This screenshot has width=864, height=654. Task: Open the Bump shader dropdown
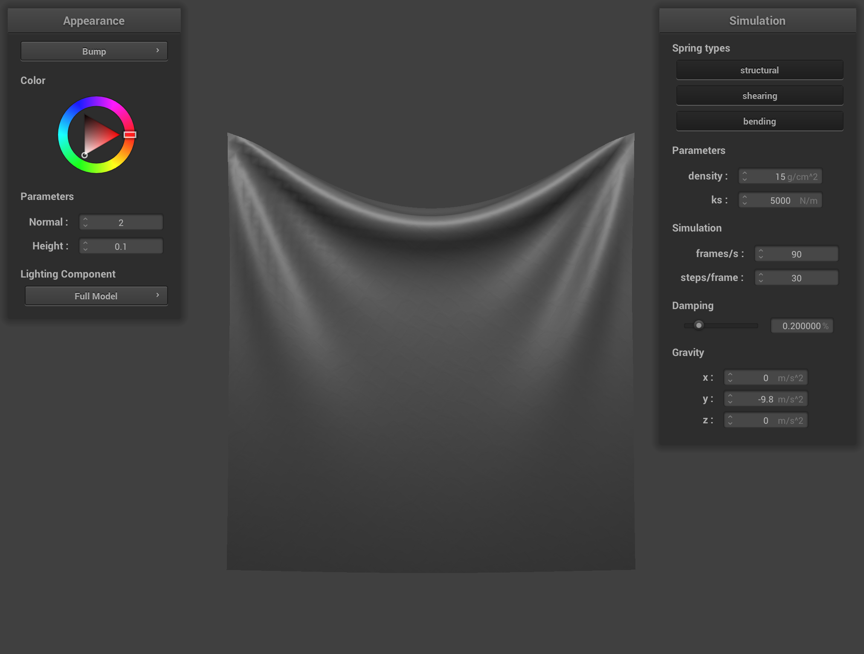pos(94,52)
